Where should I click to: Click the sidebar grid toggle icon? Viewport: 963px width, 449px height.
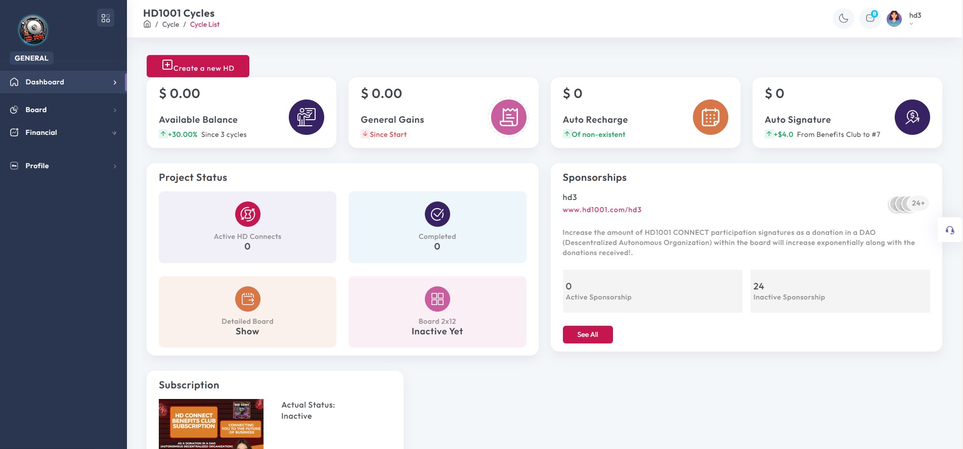[x=105, y=18]
